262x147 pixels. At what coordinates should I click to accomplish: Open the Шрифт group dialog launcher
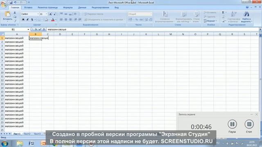56,24
